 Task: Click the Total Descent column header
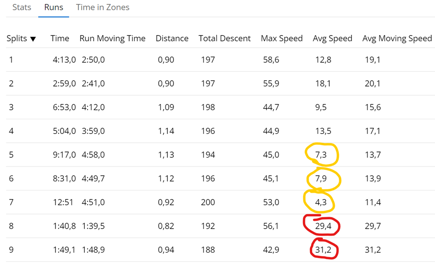click(x=224, y=38)
